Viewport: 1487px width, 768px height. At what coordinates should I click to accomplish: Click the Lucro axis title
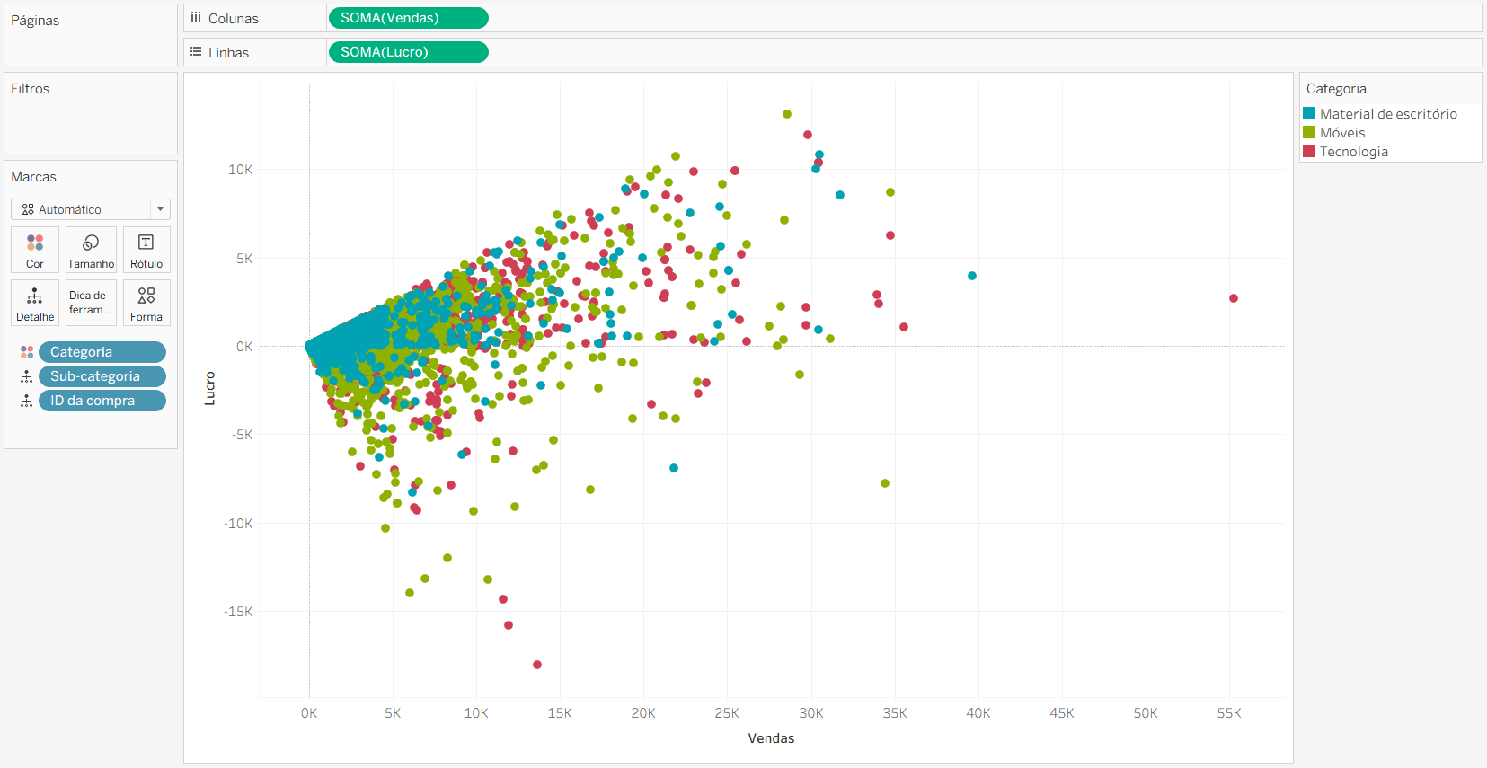[210, 389]
